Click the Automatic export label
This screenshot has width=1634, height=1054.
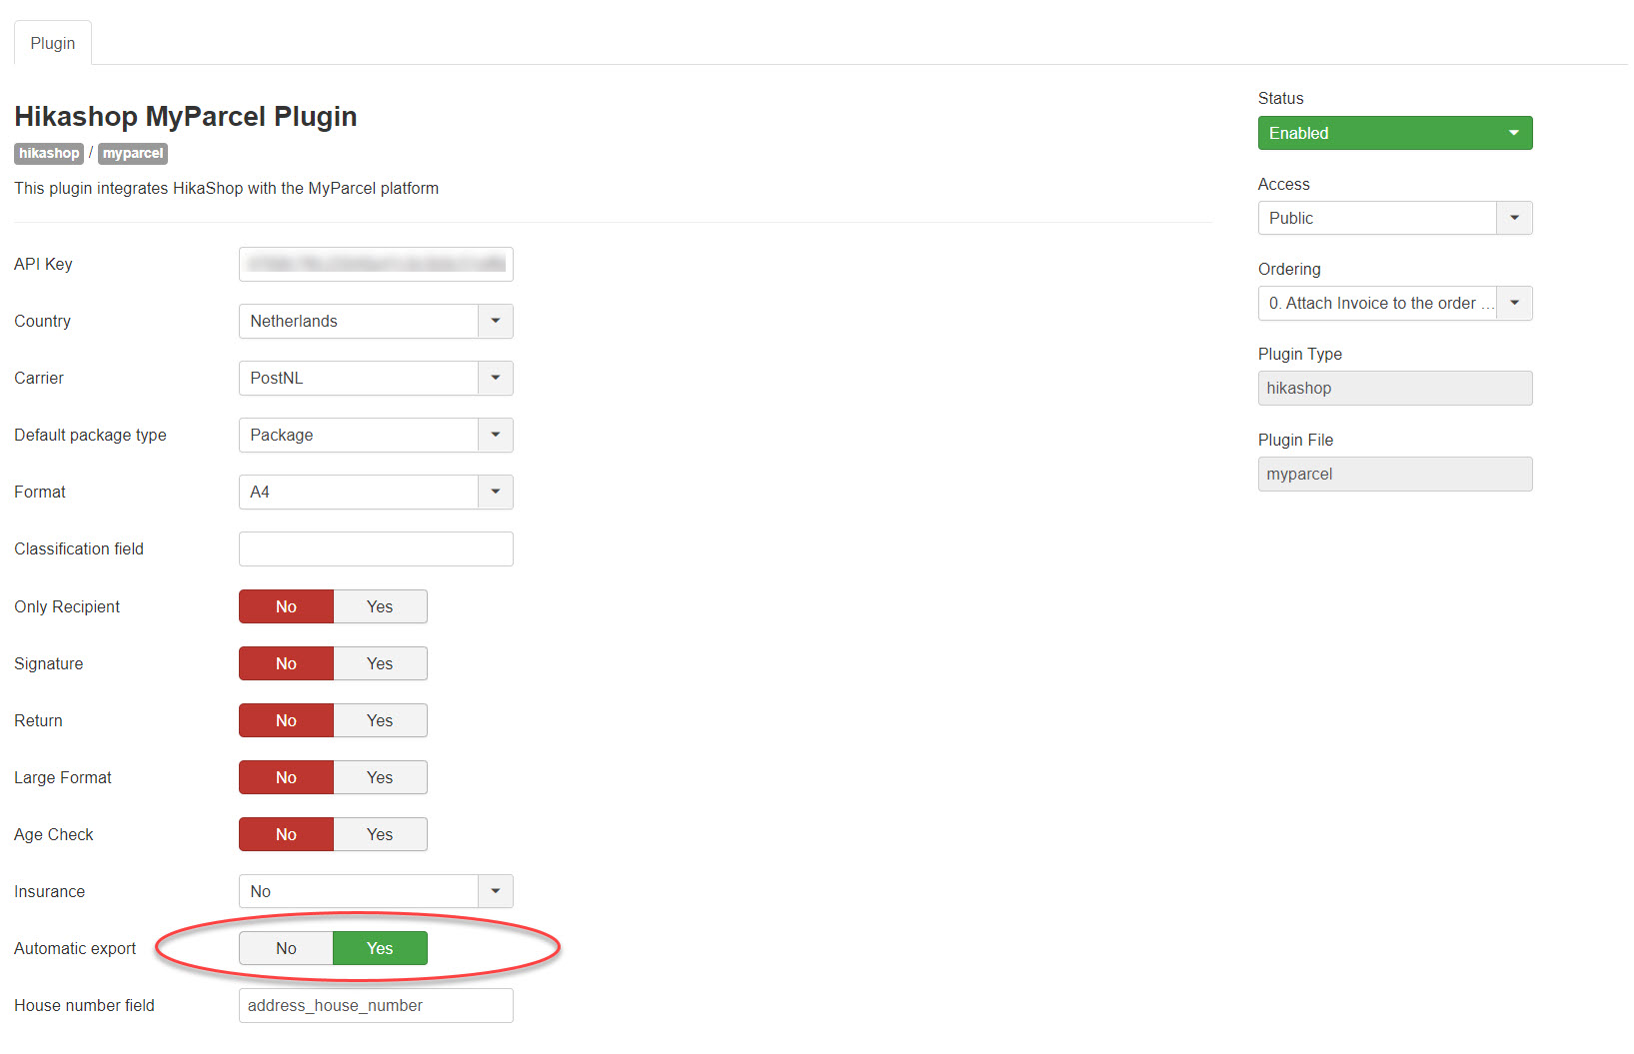tap(75, 948)
